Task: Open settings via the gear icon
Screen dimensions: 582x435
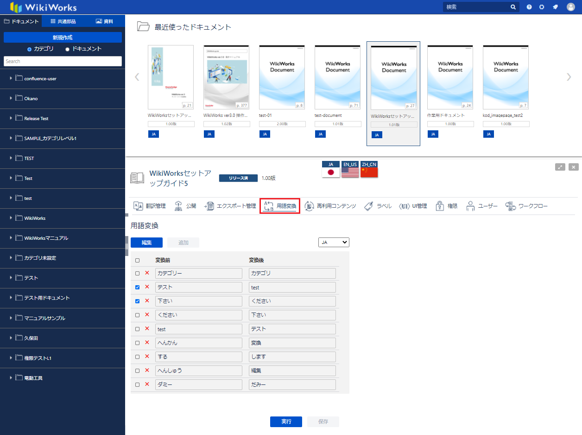Action: (542, 7)
